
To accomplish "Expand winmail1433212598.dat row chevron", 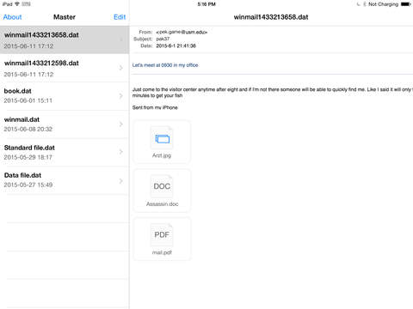I will [x=120, y=68].
